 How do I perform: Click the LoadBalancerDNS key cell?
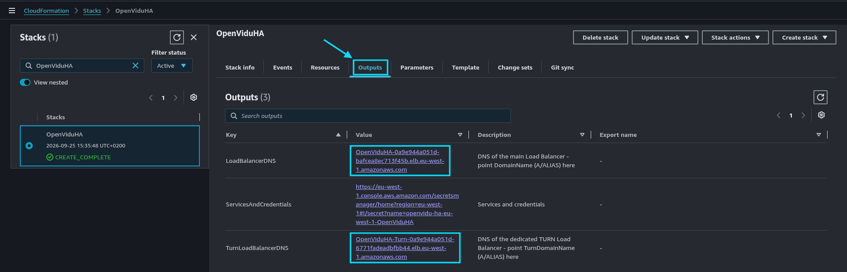coord(251,161)
